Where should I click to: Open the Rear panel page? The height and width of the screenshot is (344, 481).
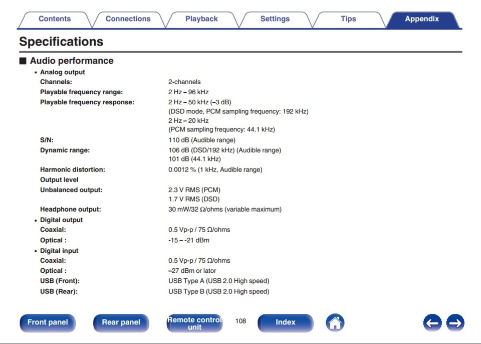pyautogui.click(x=121, y=323)
